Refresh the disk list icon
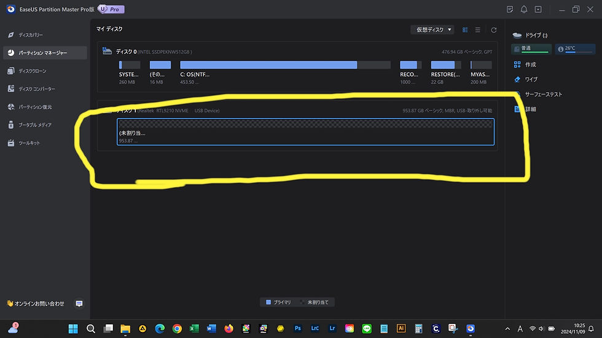The height and width of the screenshot is (338, 602). (x=494, y=30)
